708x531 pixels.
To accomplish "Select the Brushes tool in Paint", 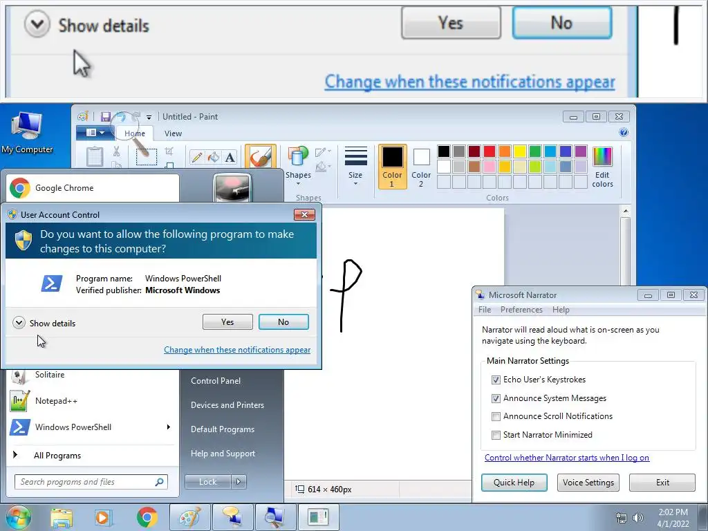I will coord(261,157).
